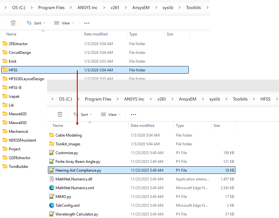Click the Cable Modeling folder icon
This screenshot has height=218, width=279.
tap(52, 135)
